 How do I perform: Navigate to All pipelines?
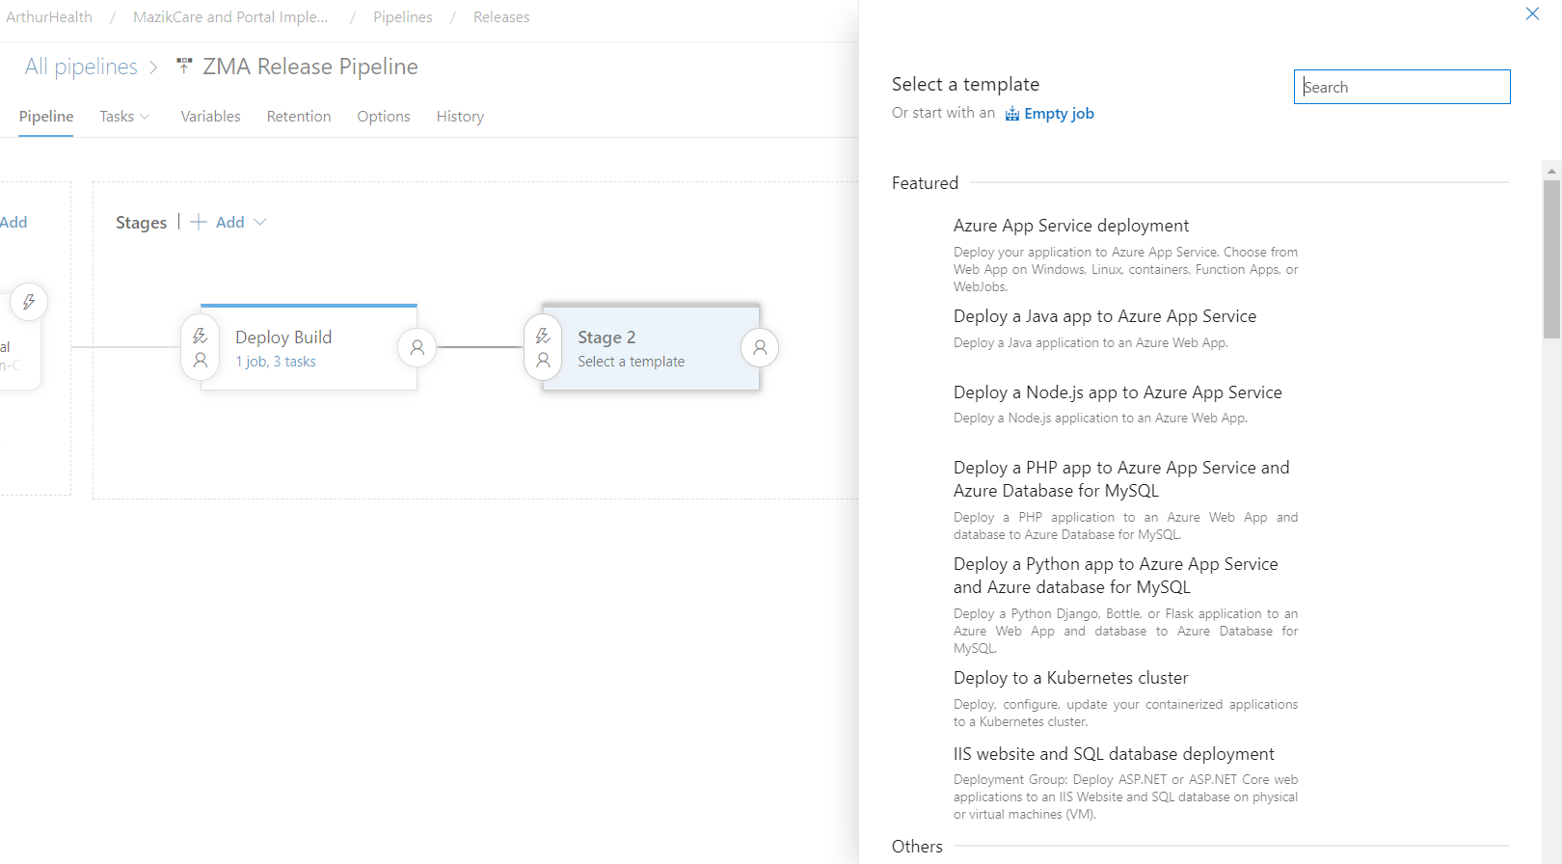pos(81,67)
